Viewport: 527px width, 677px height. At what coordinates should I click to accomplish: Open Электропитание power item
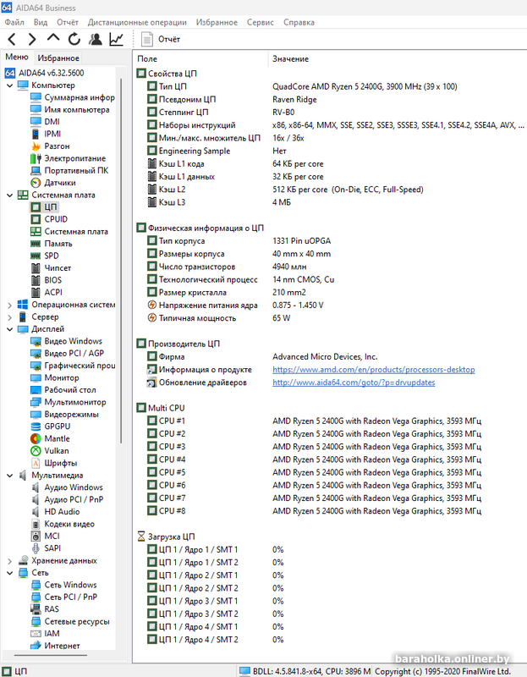(69, 158)
